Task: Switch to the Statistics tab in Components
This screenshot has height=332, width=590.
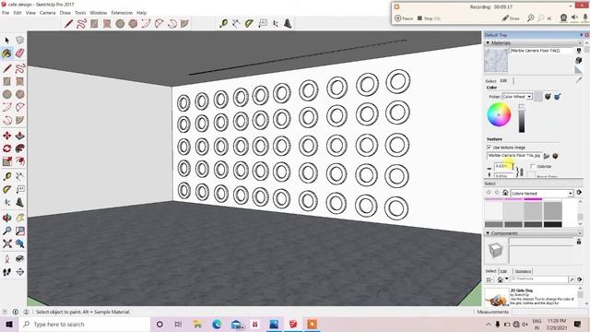Action: click(523, 271)
